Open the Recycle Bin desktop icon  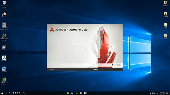point(4,4)
